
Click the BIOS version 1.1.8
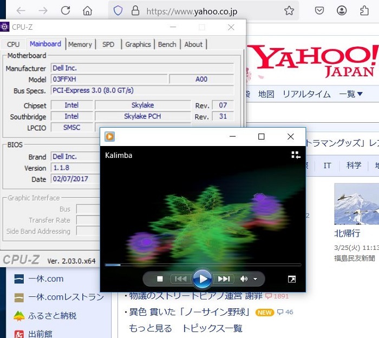75,168
